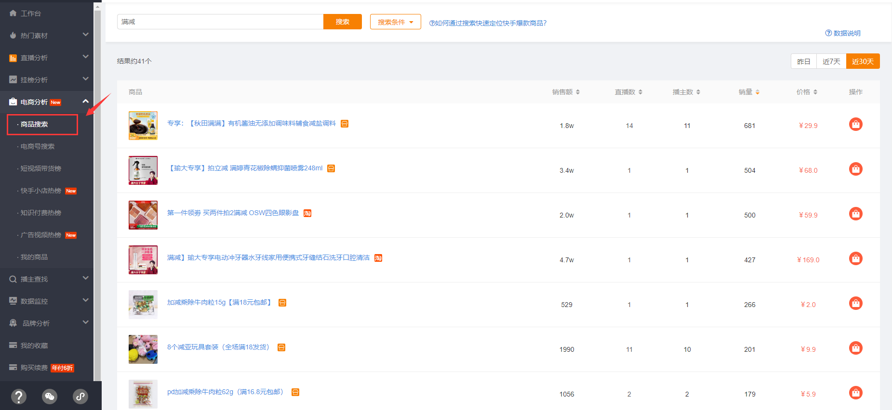Switch time range to 近30天
The width and height of the screenshot is (892, 410).
tap(863, 62)
